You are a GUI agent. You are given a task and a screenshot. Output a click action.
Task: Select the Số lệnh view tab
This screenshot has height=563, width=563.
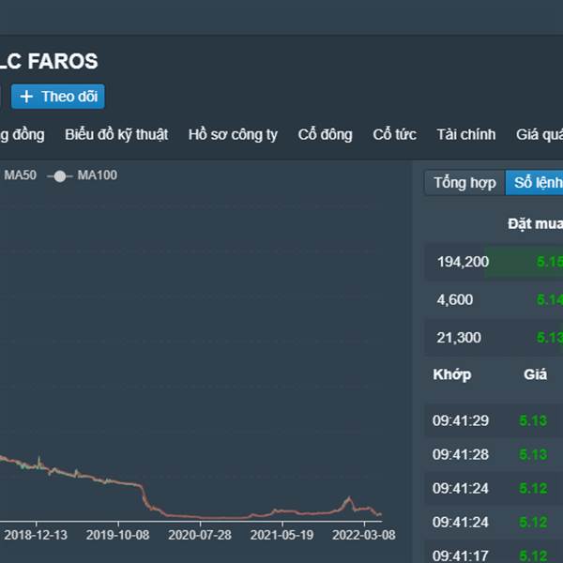(x=534, y=183)
